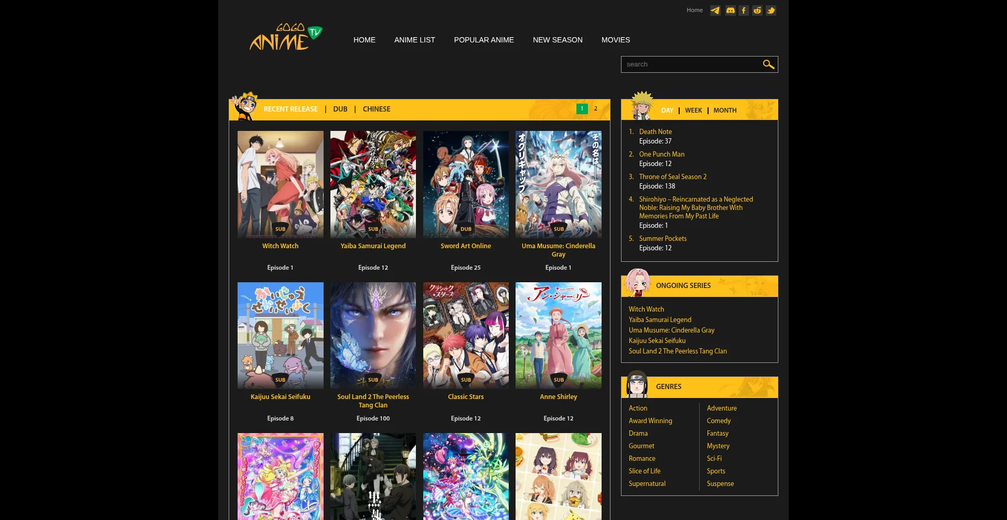The image size is (1007, 520).
Task: Open the Kaijuu Sekai Seifuku poster
Action: click(x=281, y=336)
